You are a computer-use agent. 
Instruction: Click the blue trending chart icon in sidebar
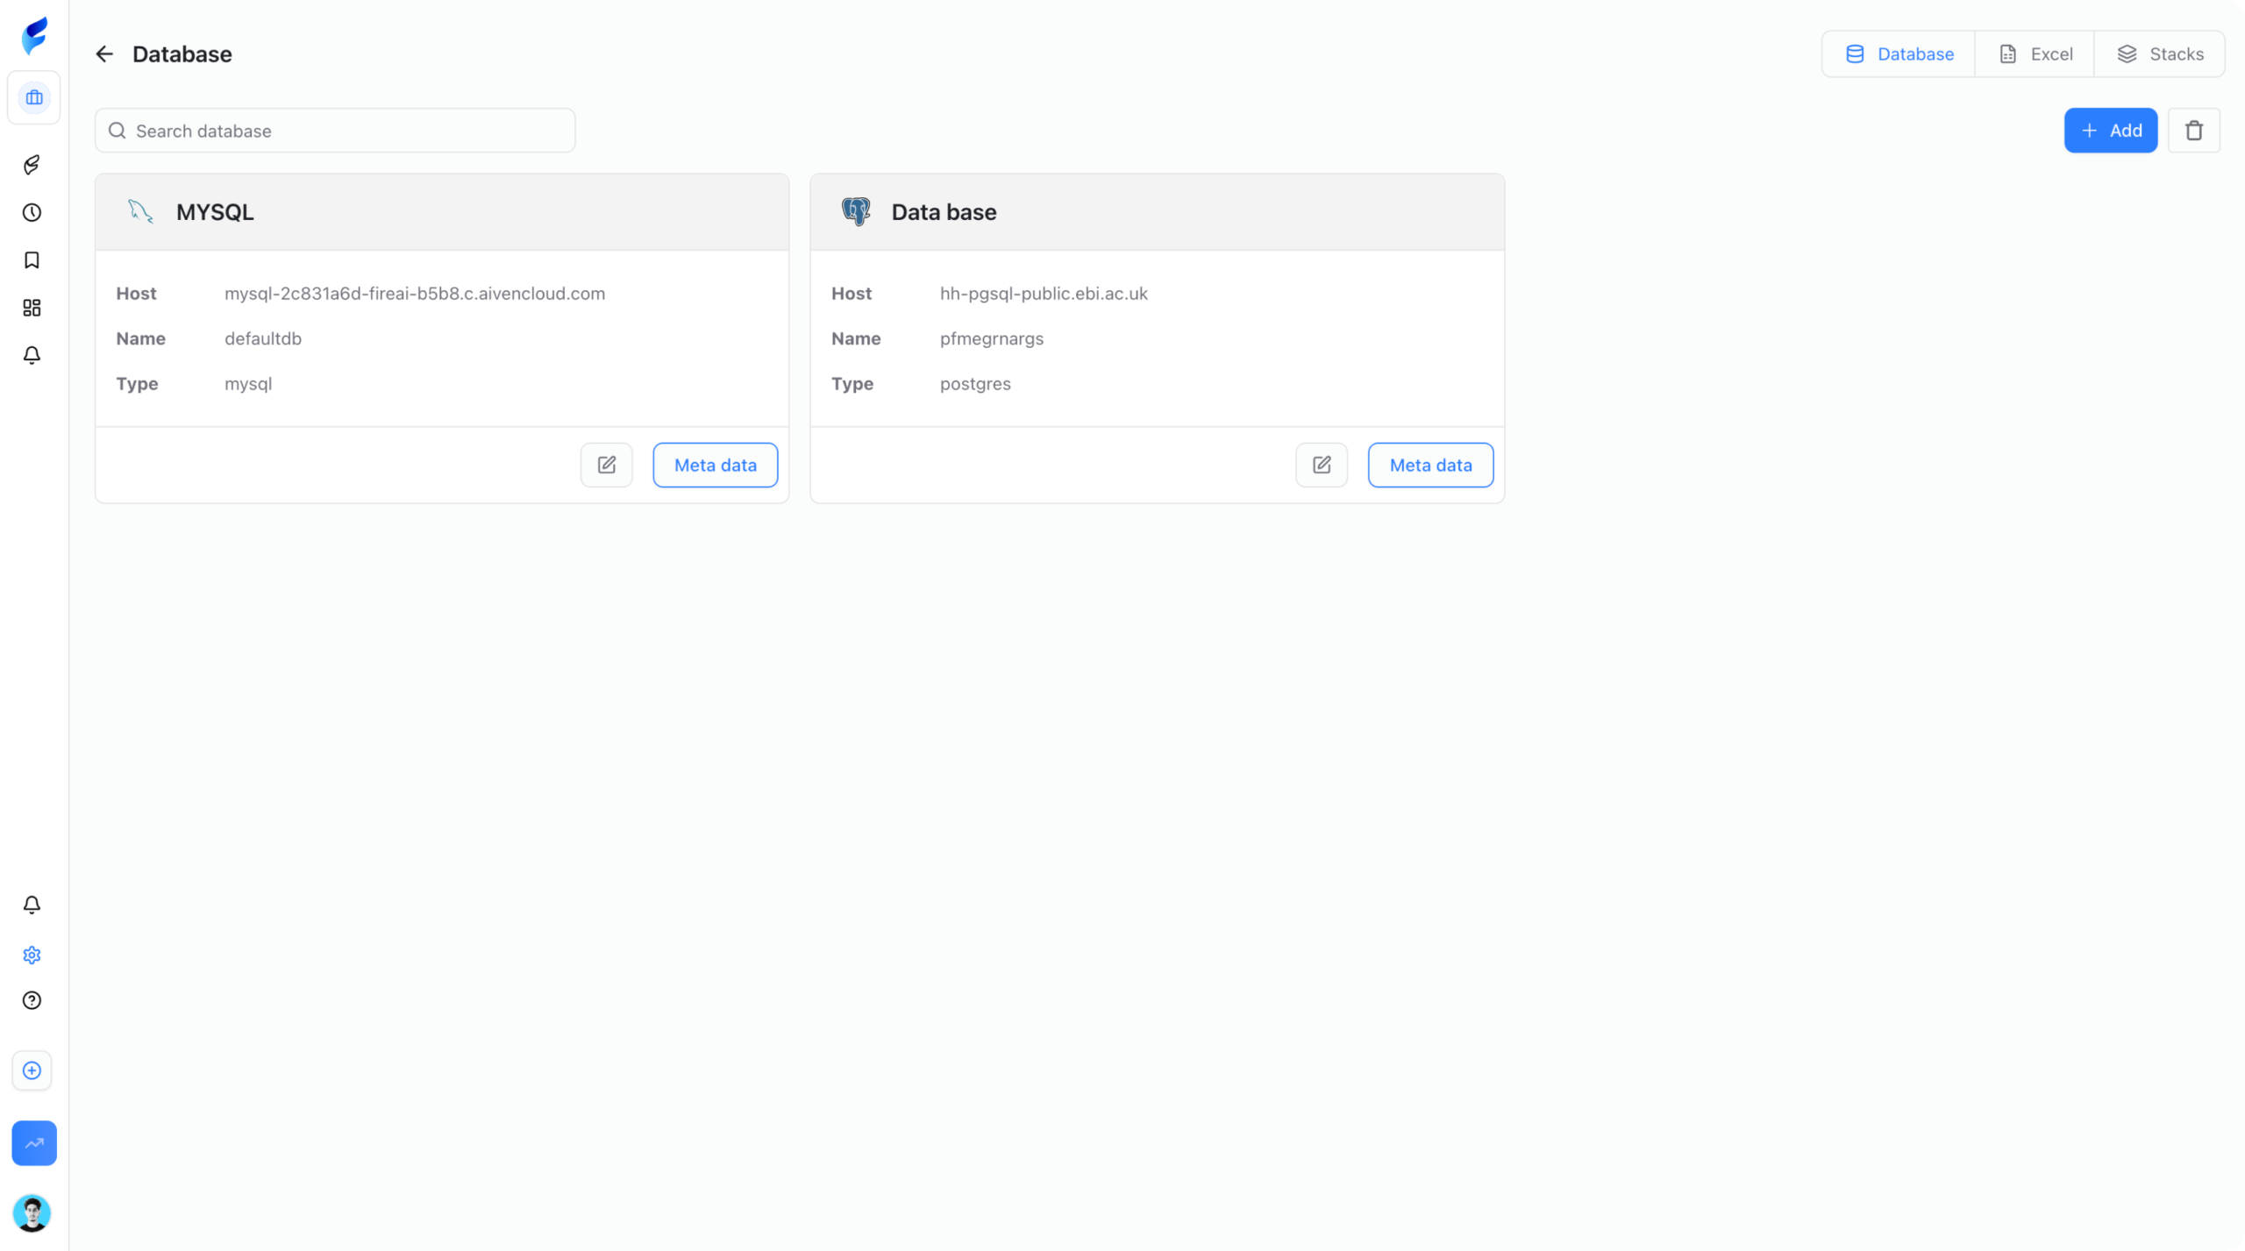[34, 1143]
